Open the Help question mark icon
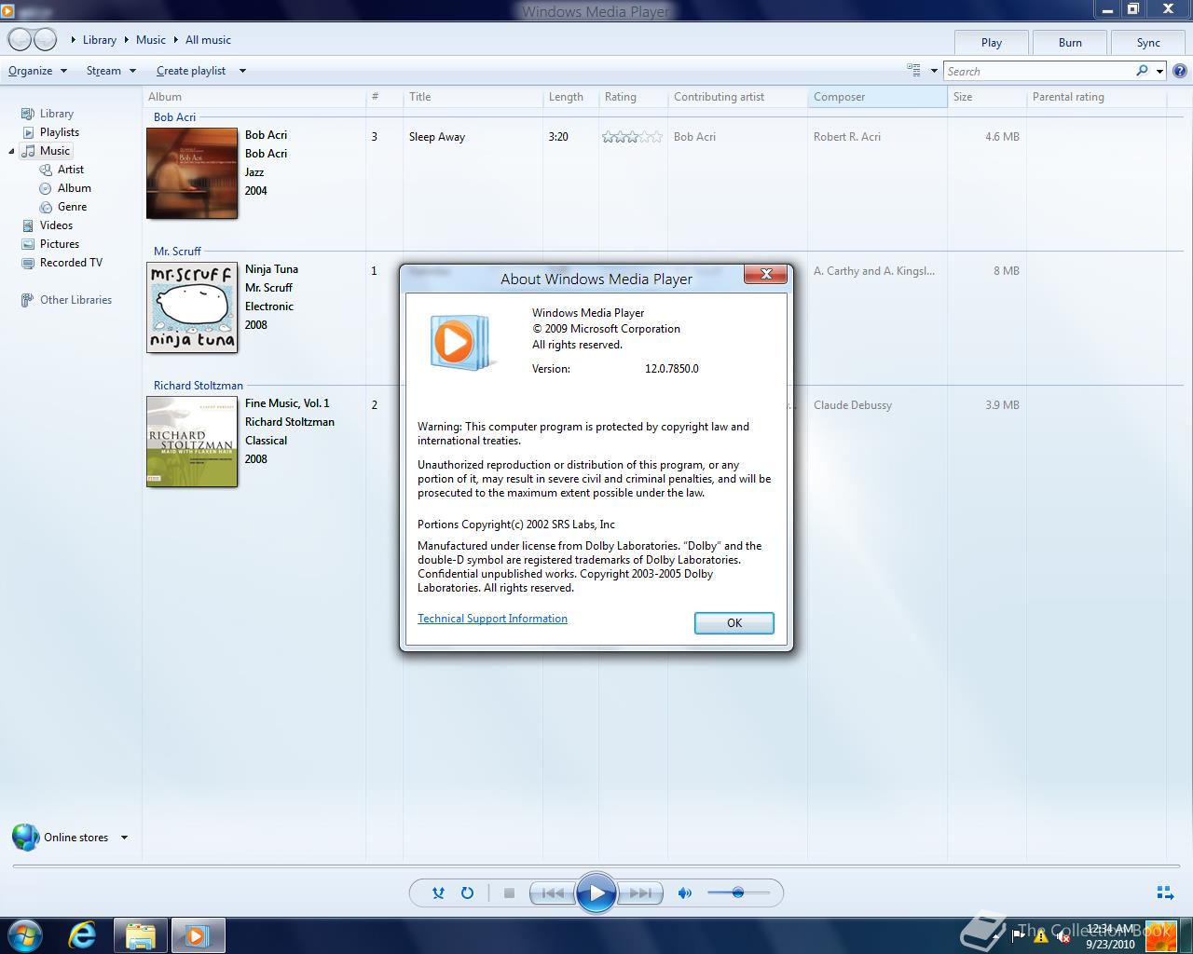The height and width of the screenshot is (954, 1193). [x=1180, y=71]
